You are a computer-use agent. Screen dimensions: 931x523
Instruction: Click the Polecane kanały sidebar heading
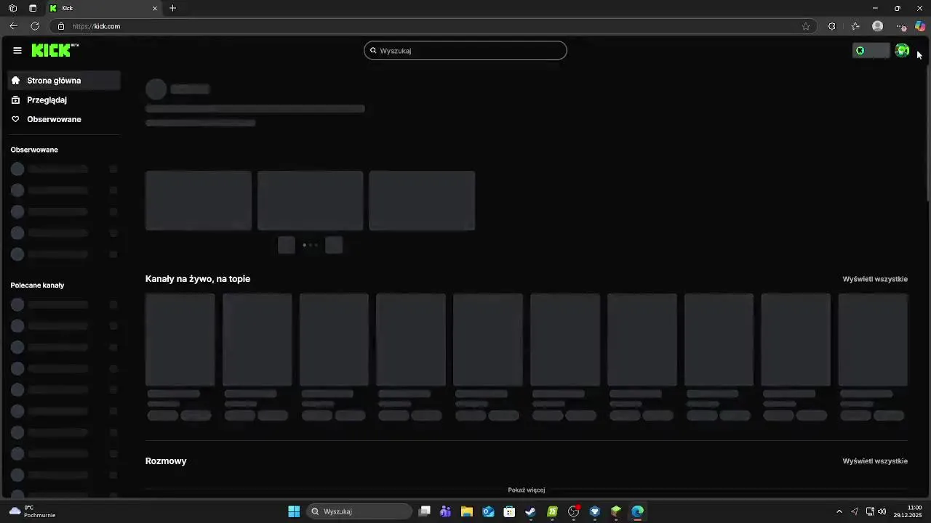coord(37,285)
